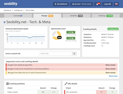Show results for duplicate page titles
The width and height of the screenshot is (123, 94).
coord(110,65)
